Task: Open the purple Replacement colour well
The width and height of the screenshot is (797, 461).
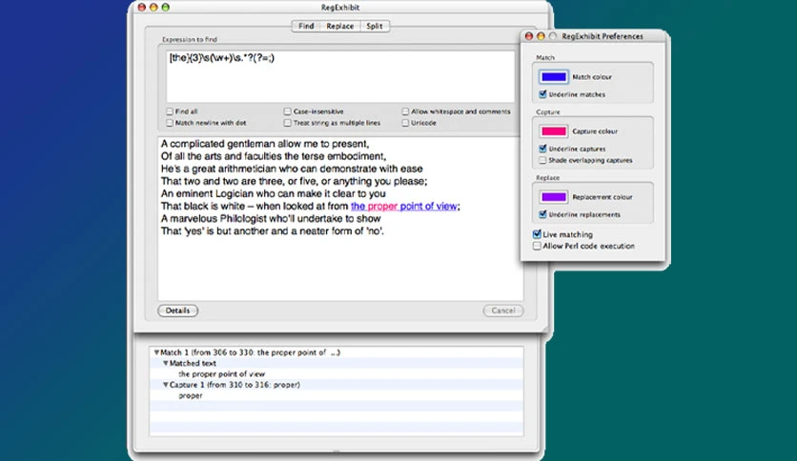Action: click(x=554, y=197)
